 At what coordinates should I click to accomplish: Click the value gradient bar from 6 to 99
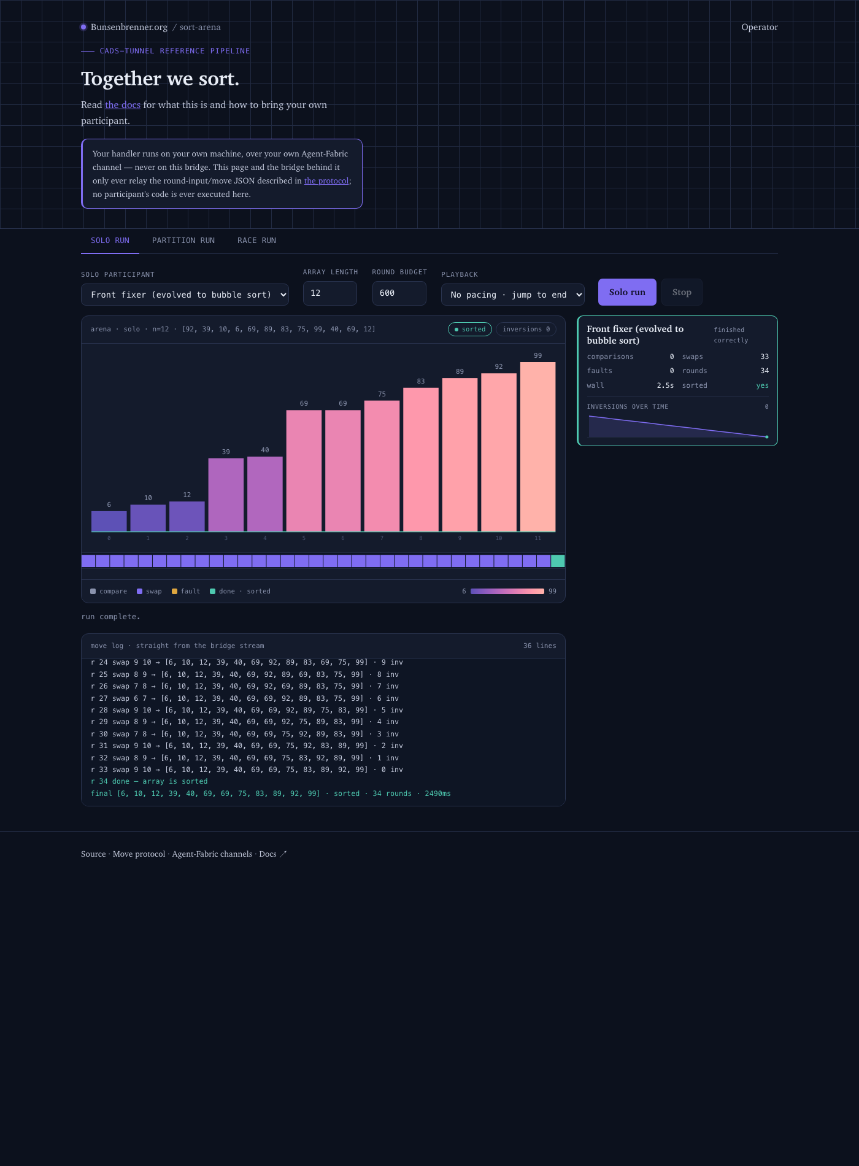(x=507, y=592)
